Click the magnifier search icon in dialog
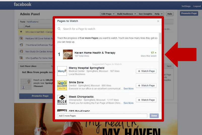This screenshot has height=135, width=202. (59, 29)
